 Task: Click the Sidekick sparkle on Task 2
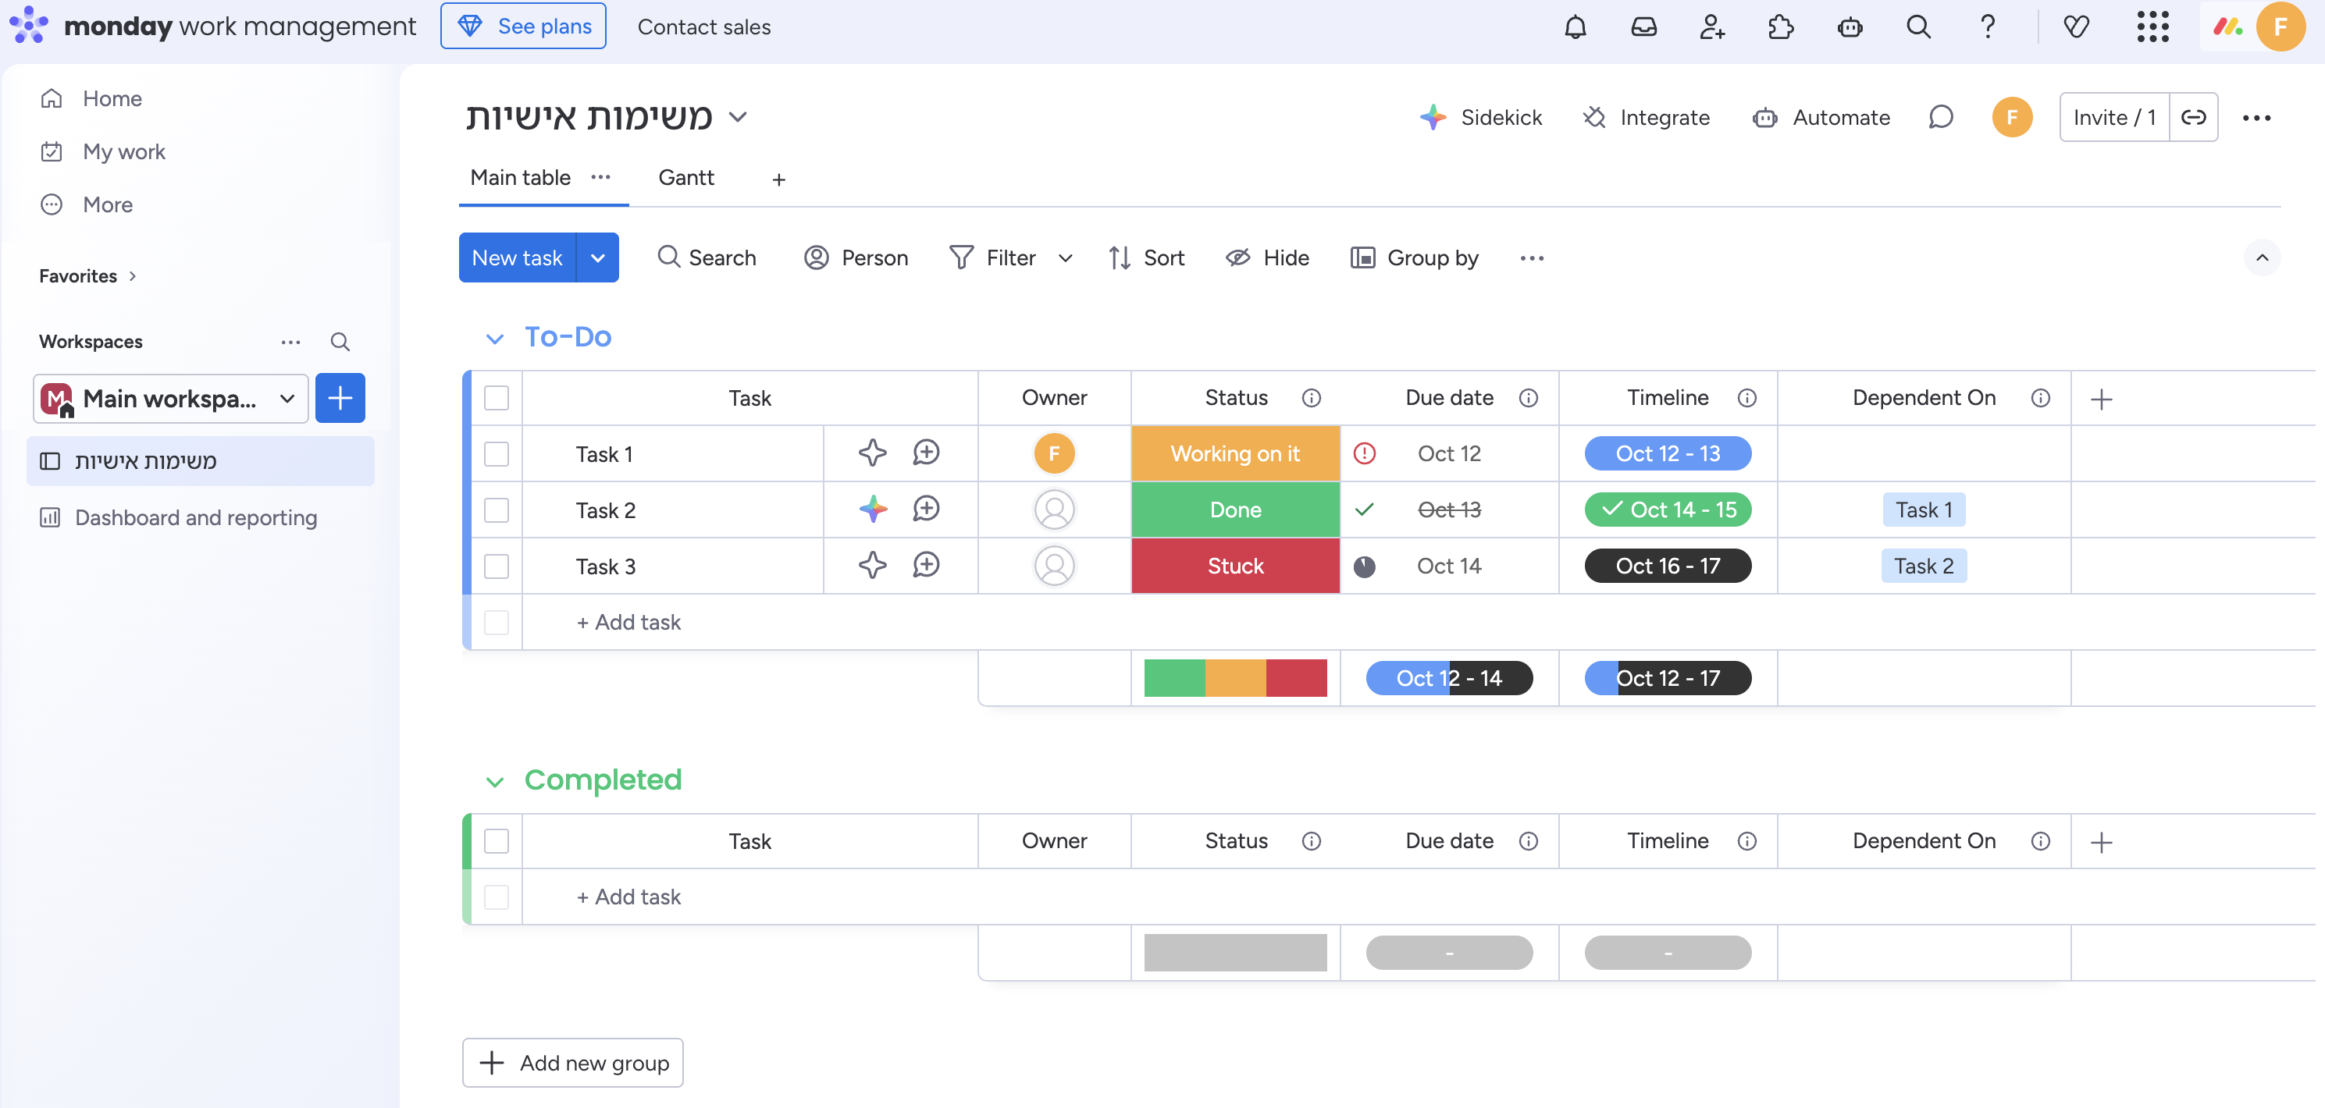[x=872, y=509]
